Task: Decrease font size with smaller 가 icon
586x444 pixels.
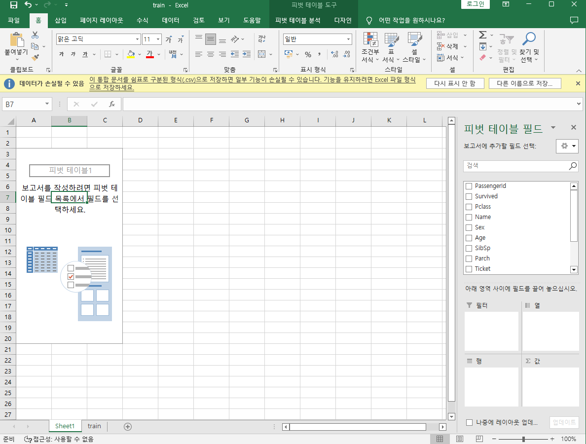Action: [181, 39]
